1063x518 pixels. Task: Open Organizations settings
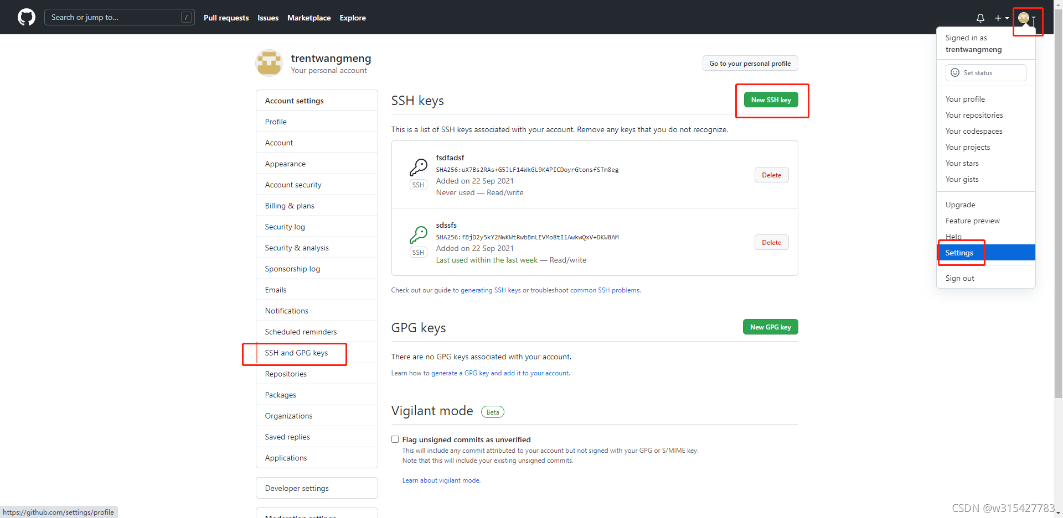pyautogui.click(x=317, y=416)
